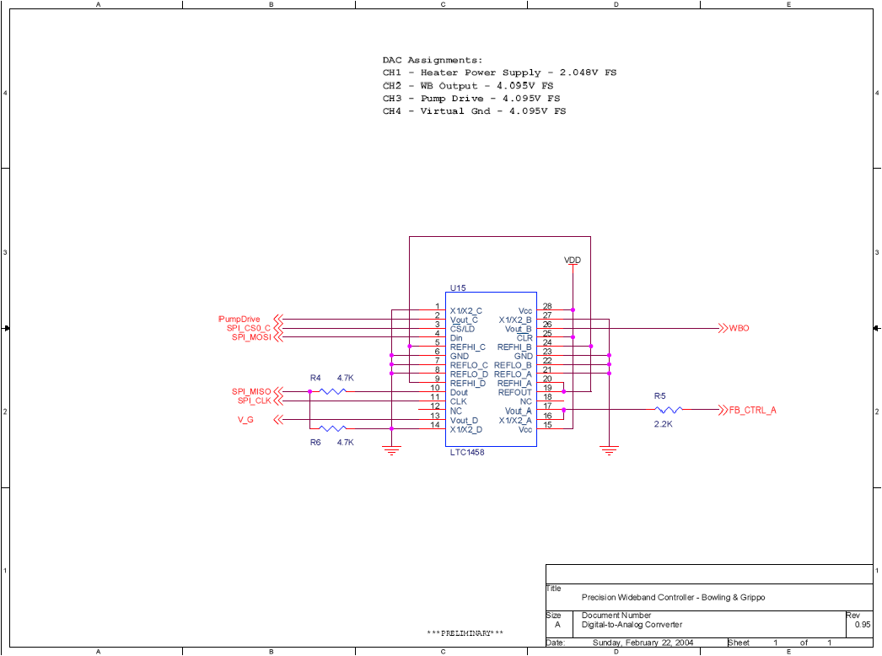The height and width of the screenshot is (656, 882).
Task: Select the SPI_MISO port label
Action: pos(251,391)
